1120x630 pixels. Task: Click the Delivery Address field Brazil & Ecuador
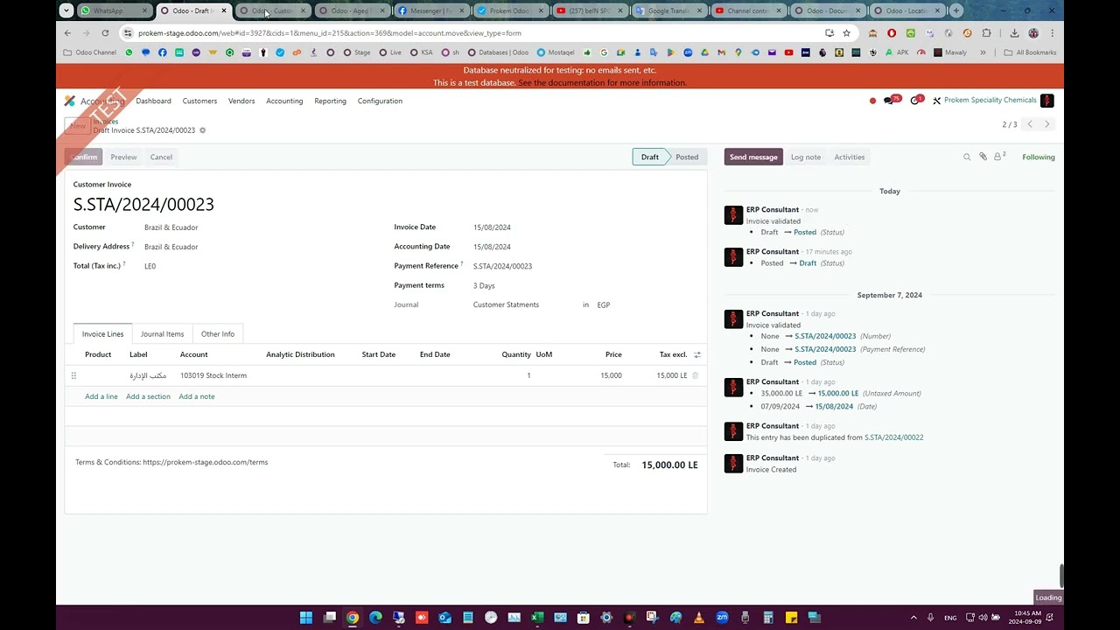pos(171,247)
